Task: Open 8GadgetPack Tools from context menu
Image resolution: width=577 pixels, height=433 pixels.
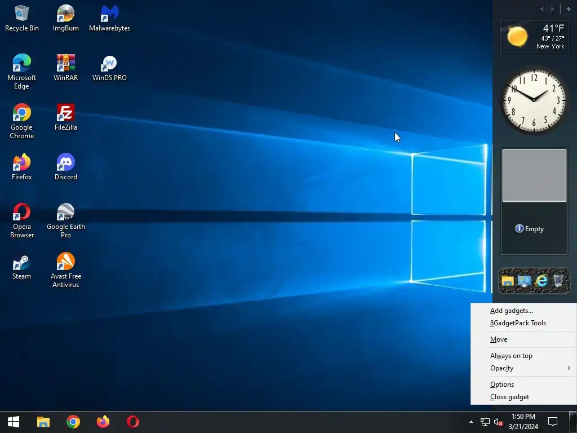Action: pos(523,323)
